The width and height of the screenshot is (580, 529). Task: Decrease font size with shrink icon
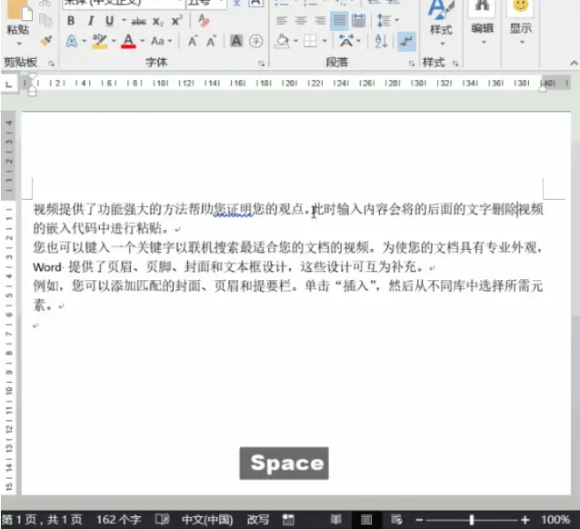point(211,41)
